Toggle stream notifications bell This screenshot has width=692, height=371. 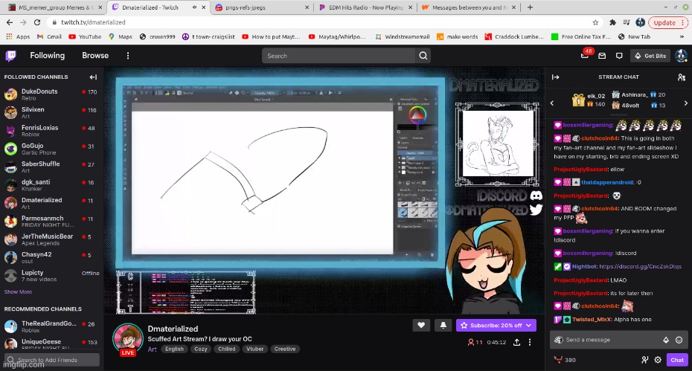(443, 325)
